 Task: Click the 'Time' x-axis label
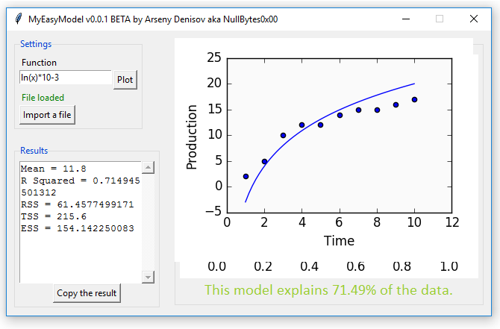tap(339, 241)
